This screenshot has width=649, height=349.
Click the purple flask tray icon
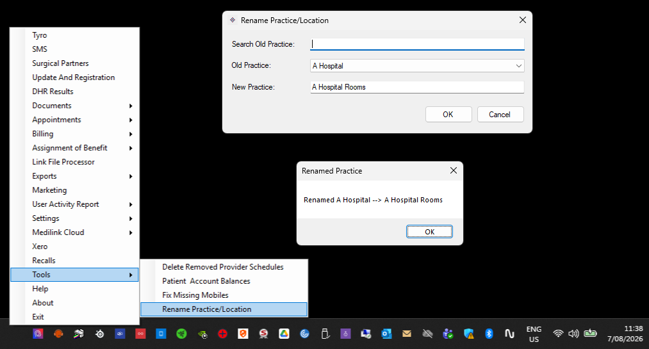pyautogui.click(x=345, y=334)
